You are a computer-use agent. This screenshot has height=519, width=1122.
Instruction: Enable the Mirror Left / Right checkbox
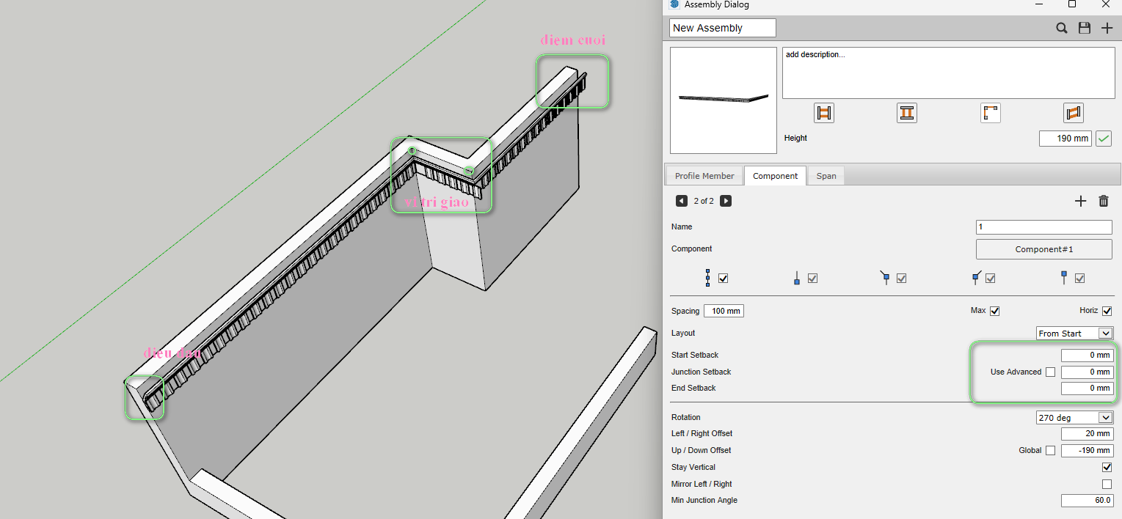point(1107,484)
